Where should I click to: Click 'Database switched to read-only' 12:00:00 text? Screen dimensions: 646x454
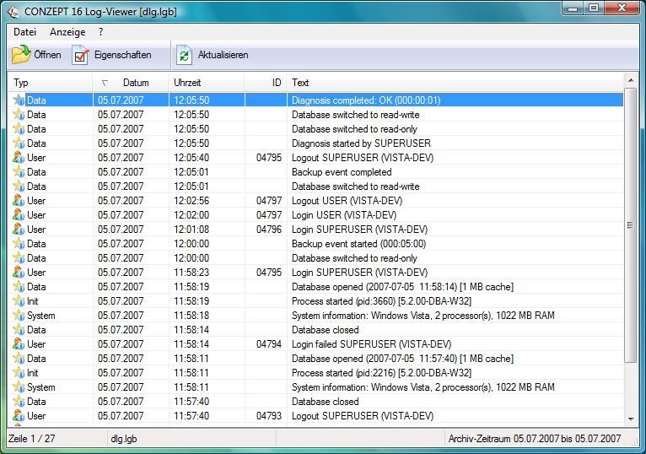click(354, 258)
